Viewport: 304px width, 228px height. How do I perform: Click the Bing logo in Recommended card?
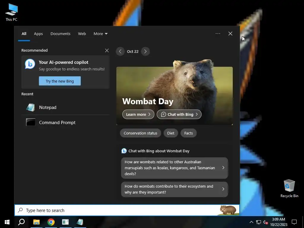pos(30,64)
